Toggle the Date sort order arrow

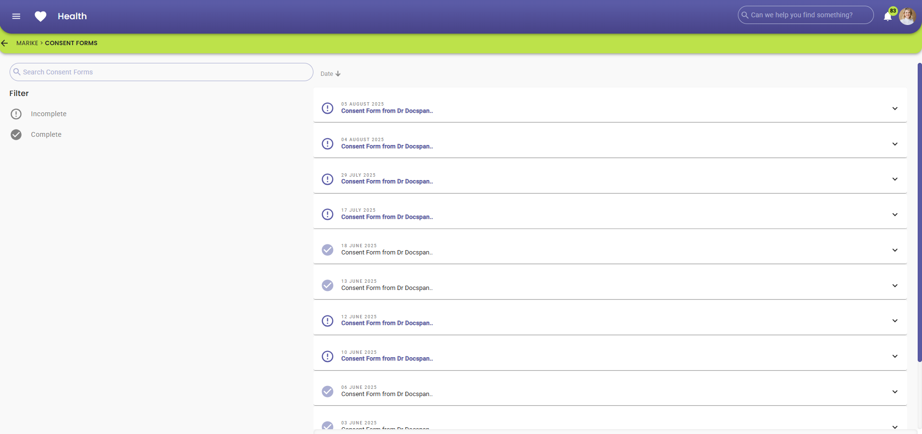coord(338,74)
